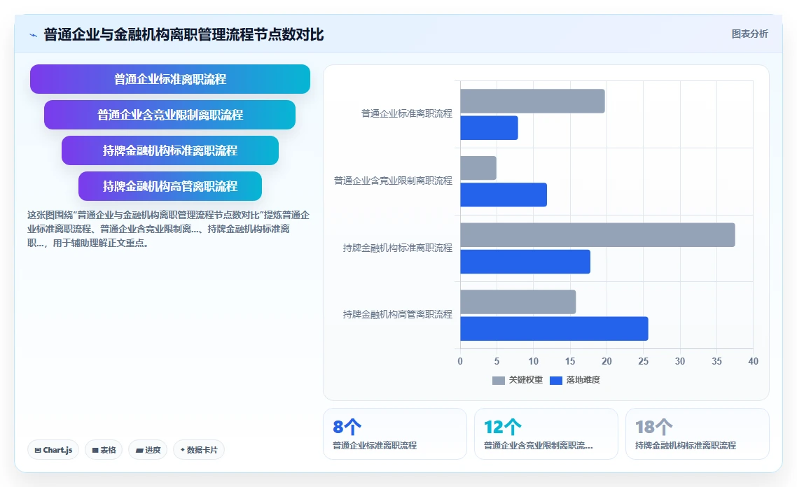Screen dimensions: 797x487
Task: Click the x-axis tick value 0
Action: click(460, 361)
